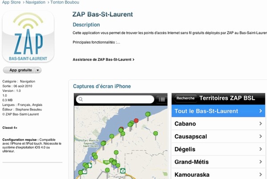Click the © ZAP Bas-Saint-Laurent copyright text
Image resolution: width=267 pixels, height=179 pixels.
pyautogui.click(x=20, y=114)
